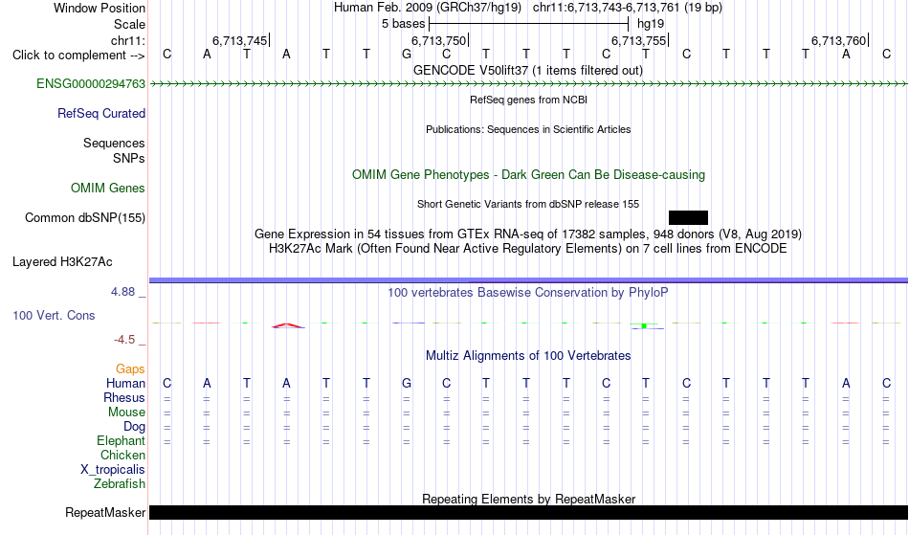Click the OMIM Genes track label
Image resolution: width=909 pixels, height=535 pixels.
(x=107, y=189)
